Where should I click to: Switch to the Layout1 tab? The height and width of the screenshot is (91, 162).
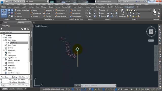tap(12, 89)
